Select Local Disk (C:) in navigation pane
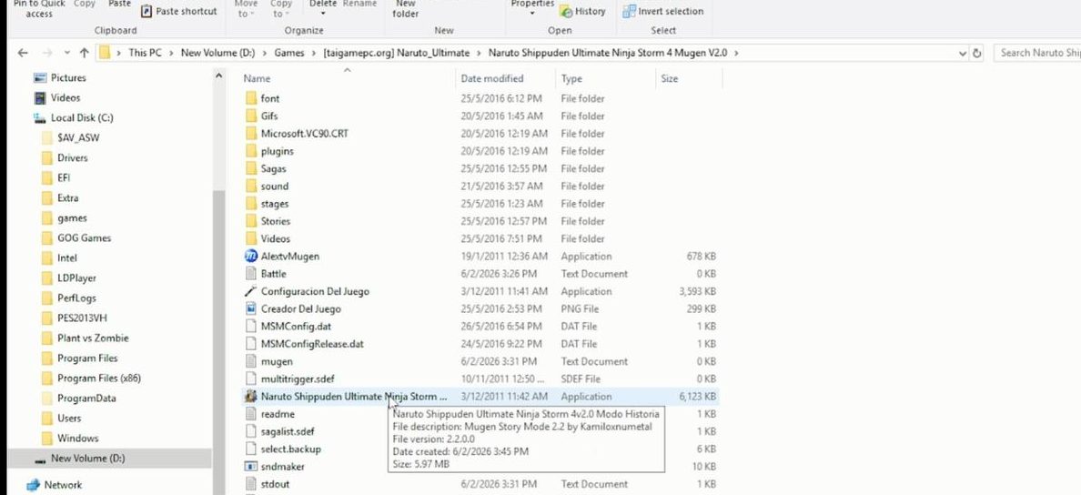 click(x=82, y=118)
